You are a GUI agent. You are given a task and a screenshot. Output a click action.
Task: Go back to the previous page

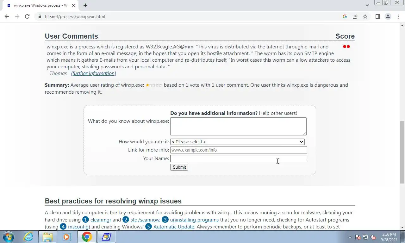(7, 16)
